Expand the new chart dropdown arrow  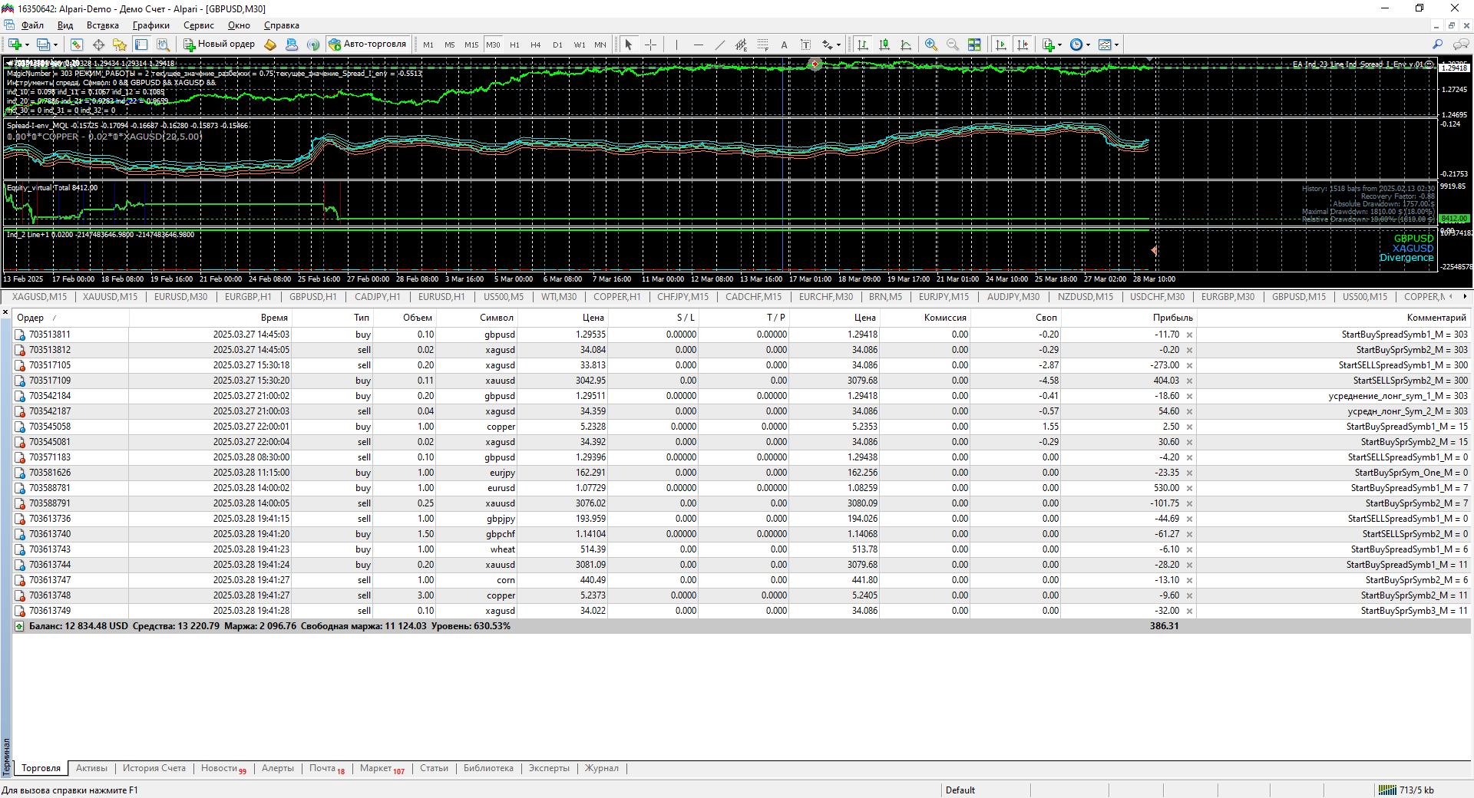click(x=28, y=45)
